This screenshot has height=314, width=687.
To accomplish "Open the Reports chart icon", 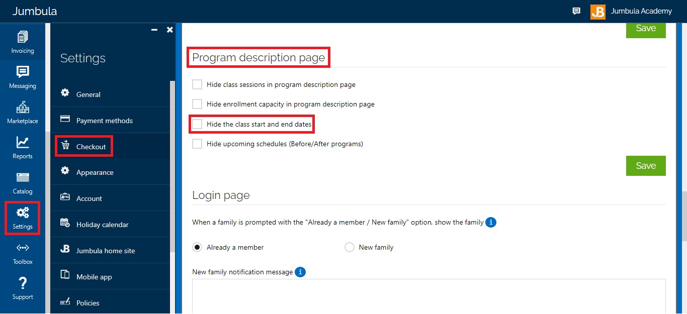I will (23, 143).
